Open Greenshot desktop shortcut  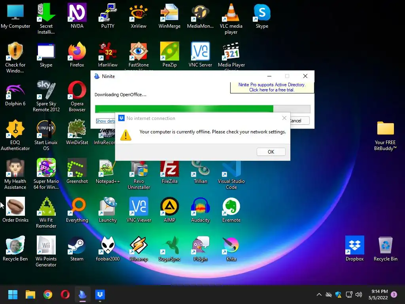[x=77, y=171]
